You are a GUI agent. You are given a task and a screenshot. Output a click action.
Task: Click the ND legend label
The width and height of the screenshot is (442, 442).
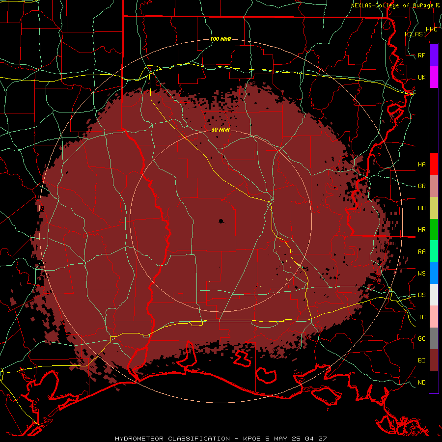[x=421, y=383]
